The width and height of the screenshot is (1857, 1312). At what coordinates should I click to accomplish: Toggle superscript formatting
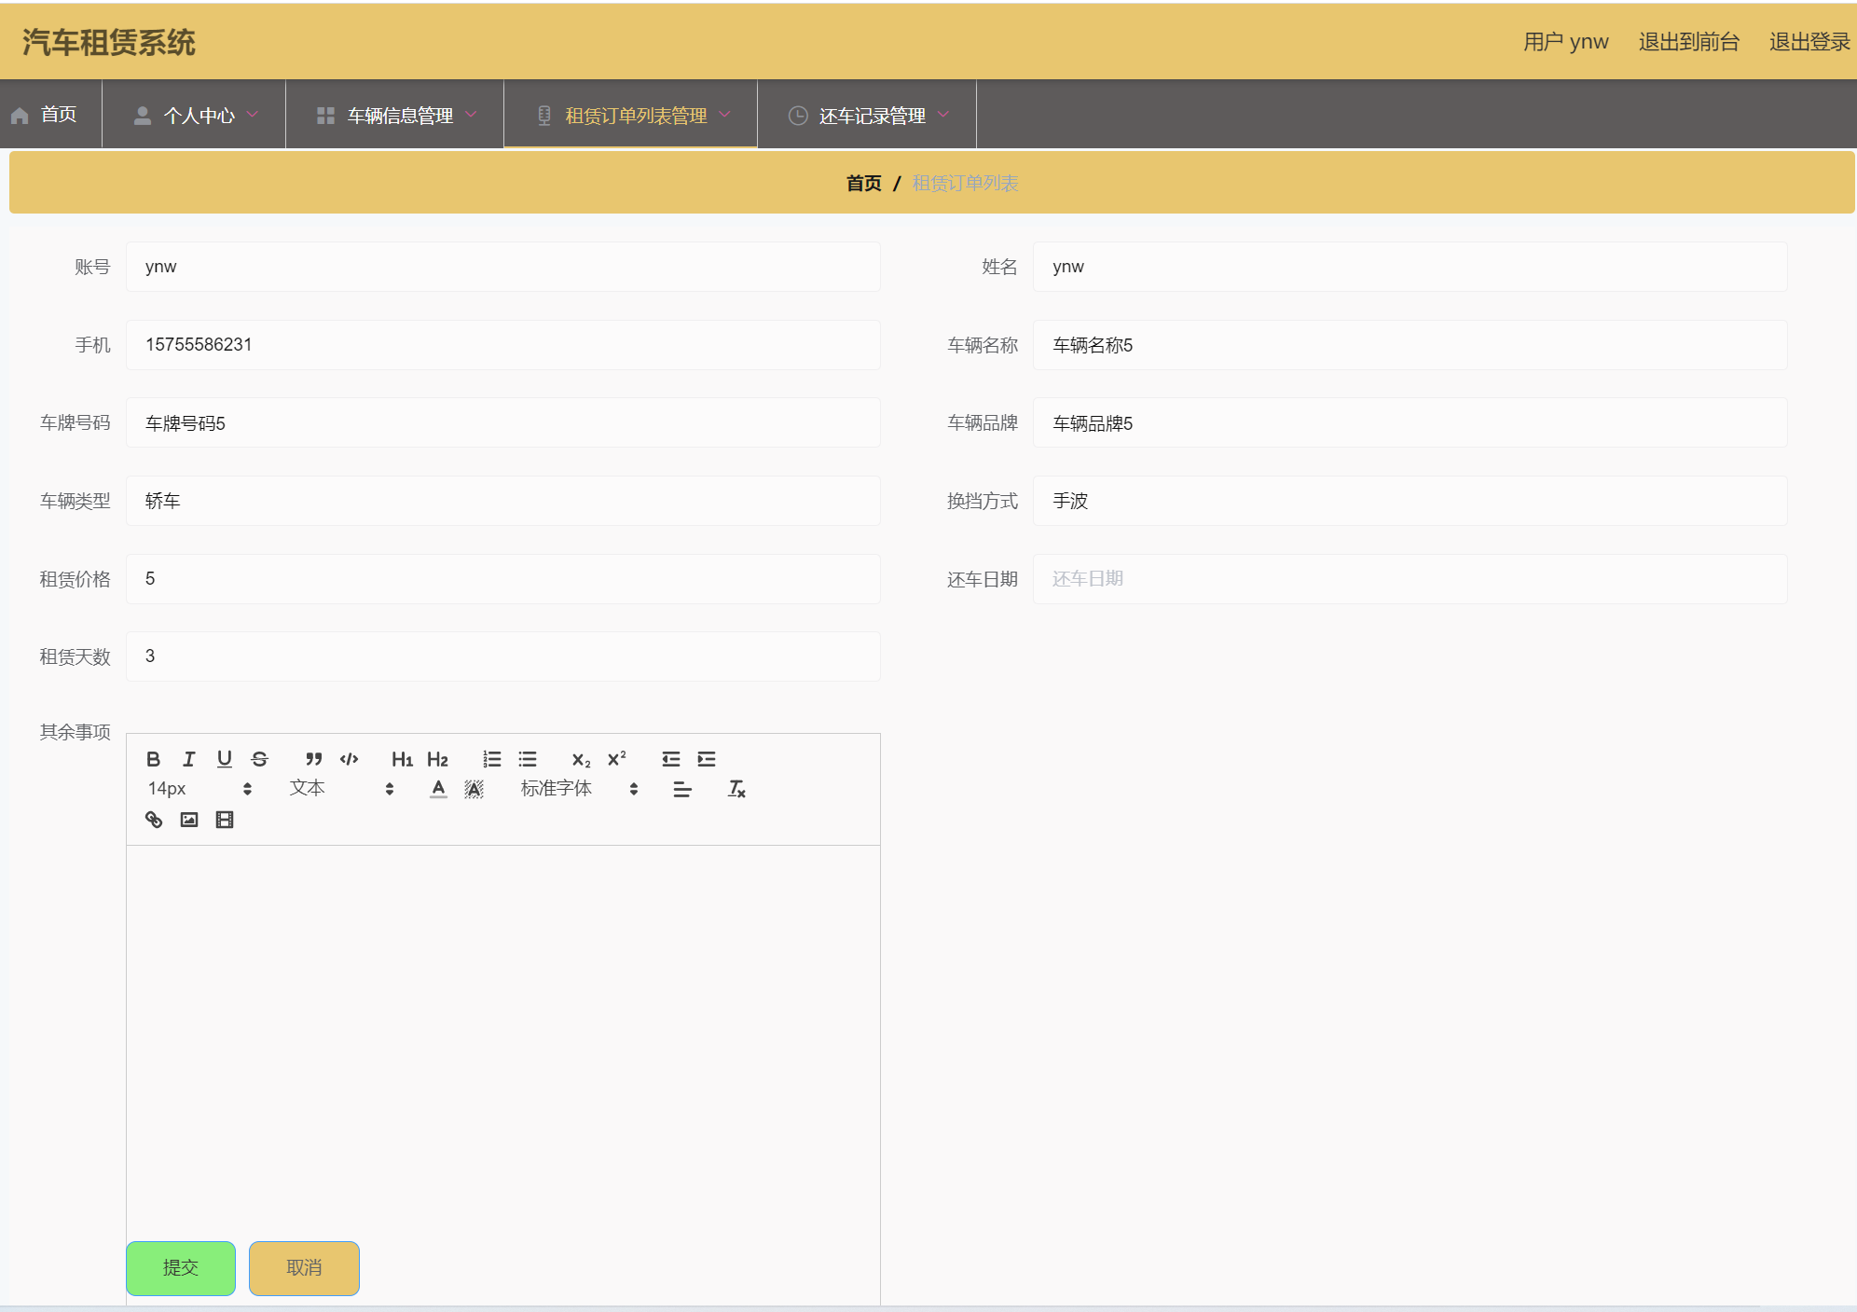pyautogui.click(x=617, y=759)
